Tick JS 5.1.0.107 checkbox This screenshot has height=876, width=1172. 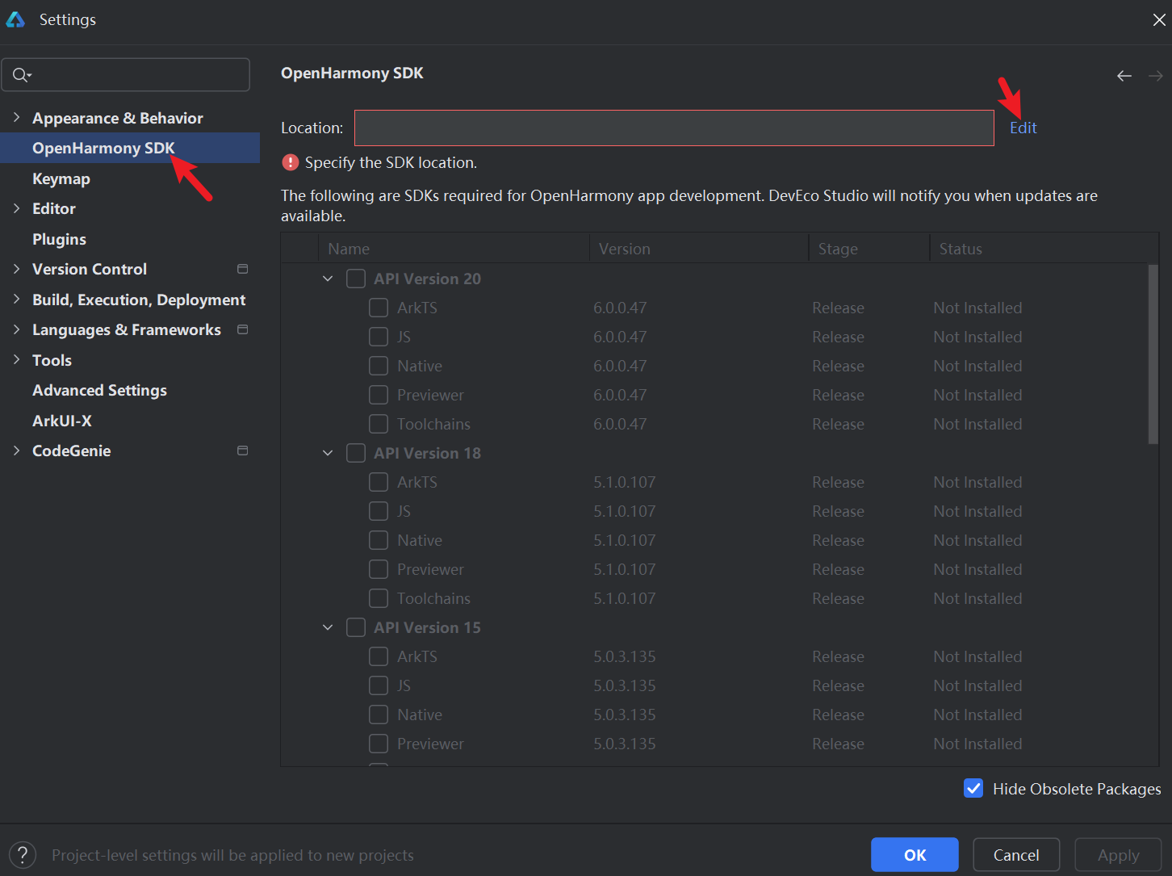(x=379, y=511)
